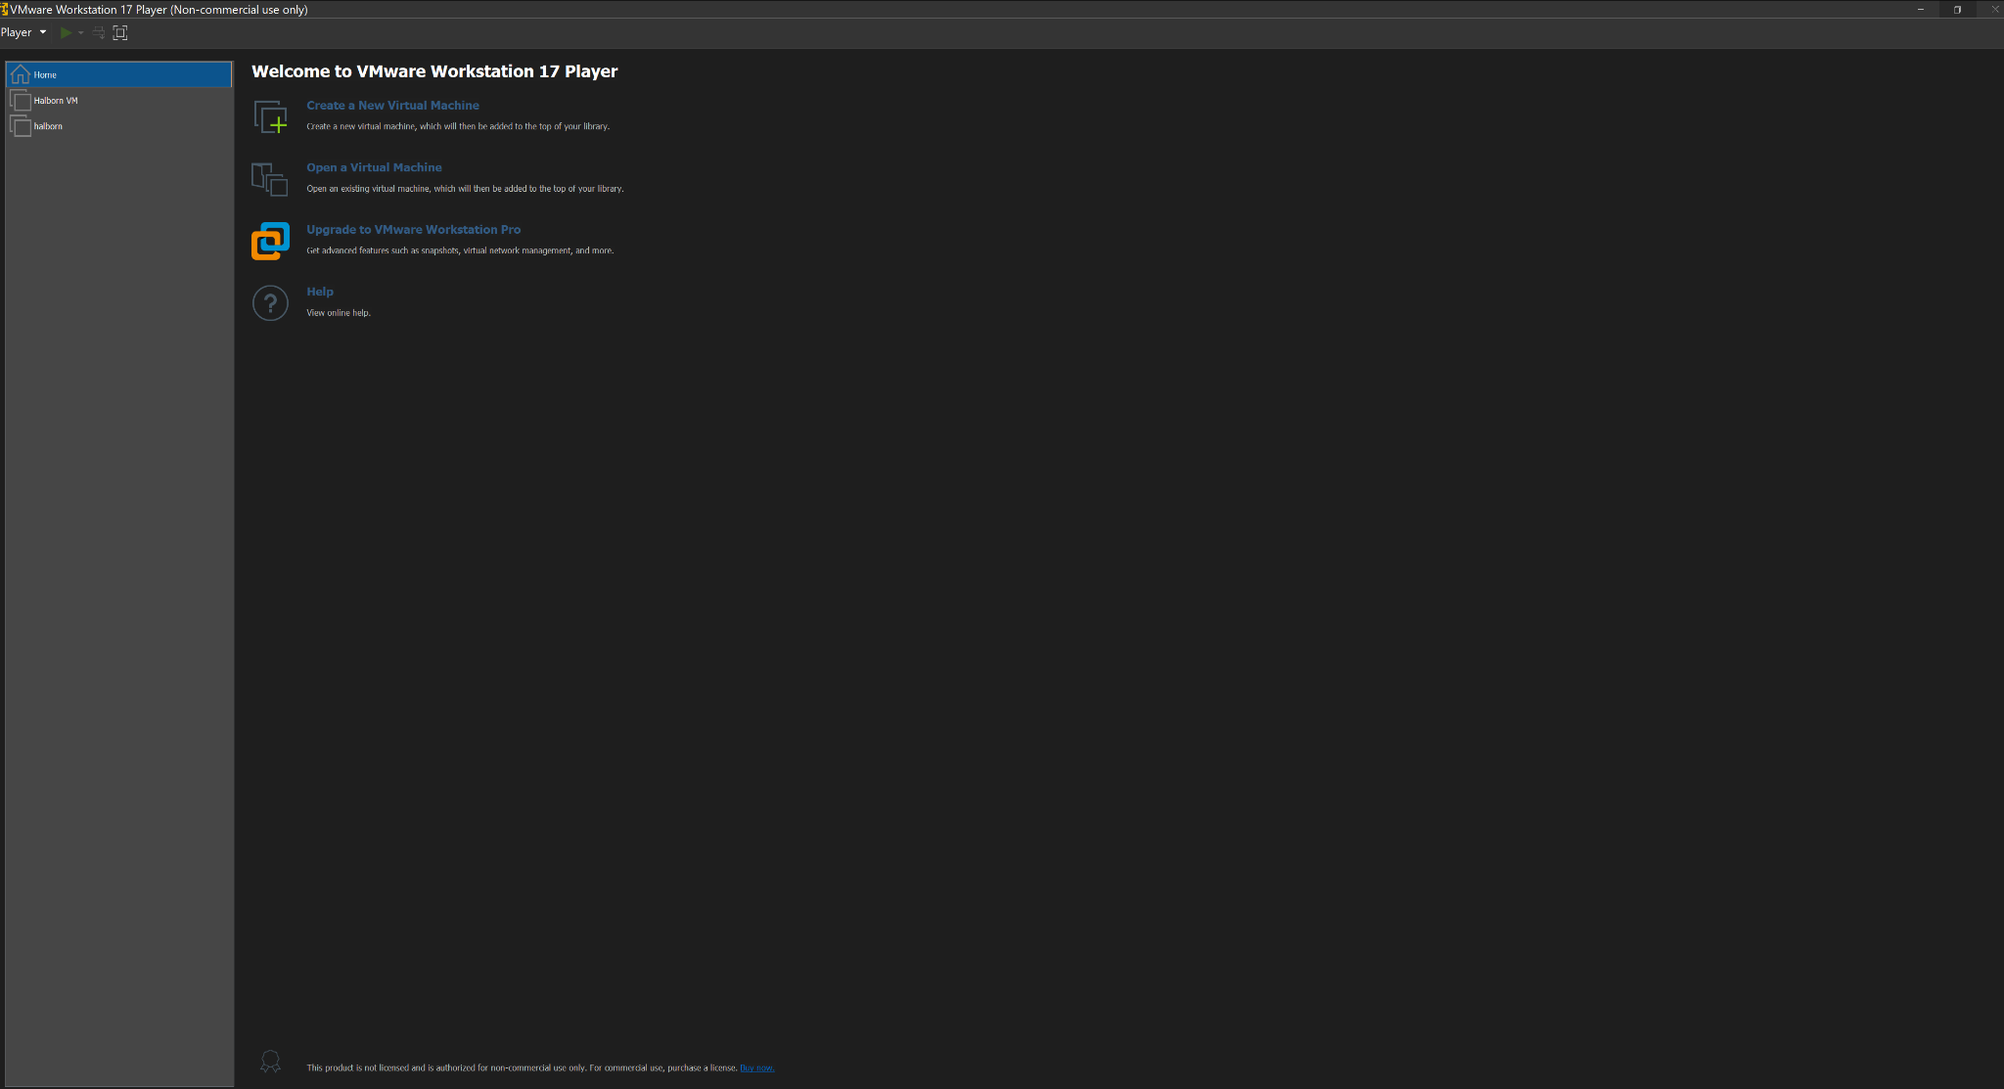Select the halborn virtual machine entry
This screenshot has width=2004, height=1089.
(x=47, y=125)
